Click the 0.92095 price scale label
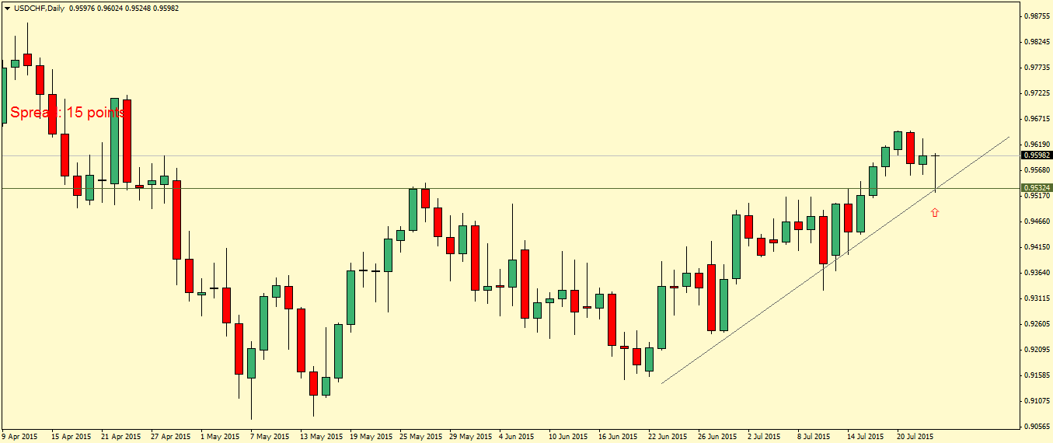1053x443 pixels. [1038, 349]
